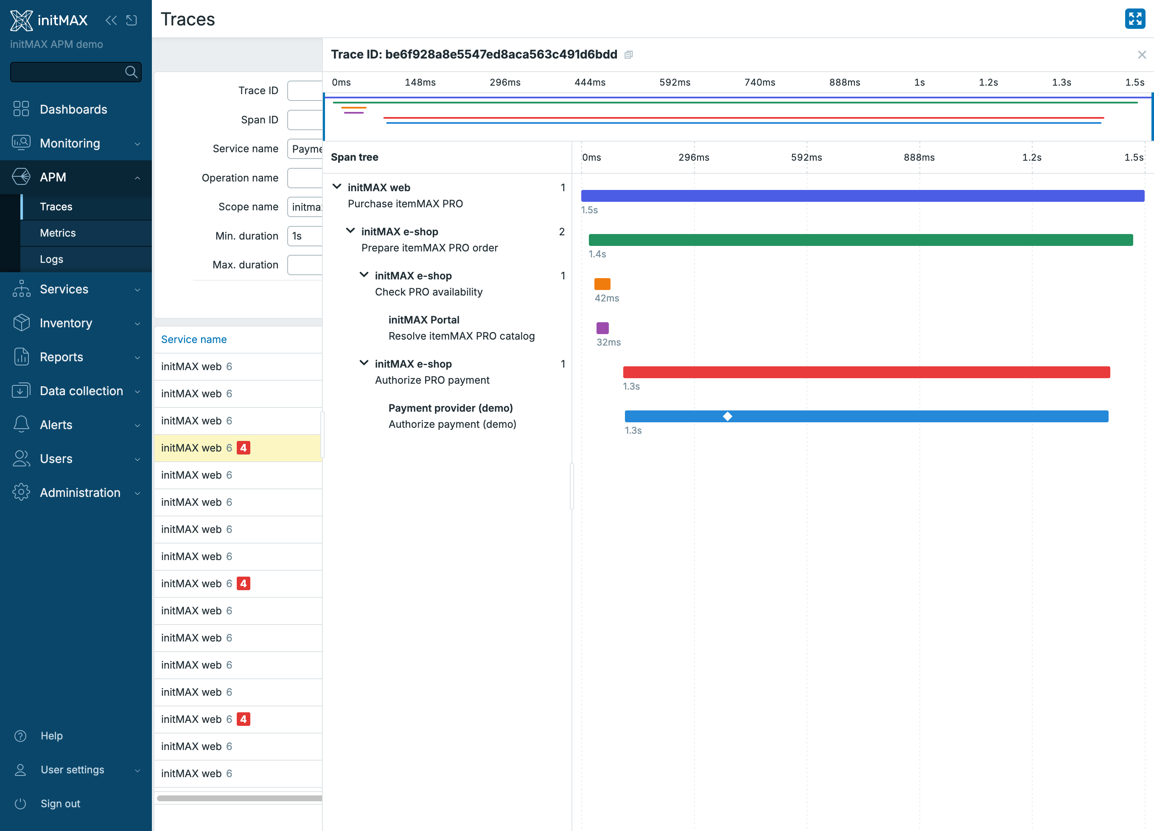Click the Users people icon
1154x831 pixels.
pyautogui.click(x=21, y=458)
